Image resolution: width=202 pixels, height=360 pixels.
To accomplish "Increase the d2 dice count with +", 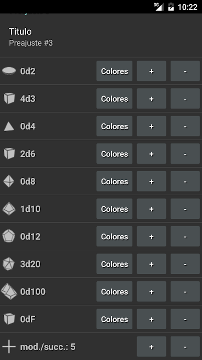I will pyautogui.click(x=151, y=71).
